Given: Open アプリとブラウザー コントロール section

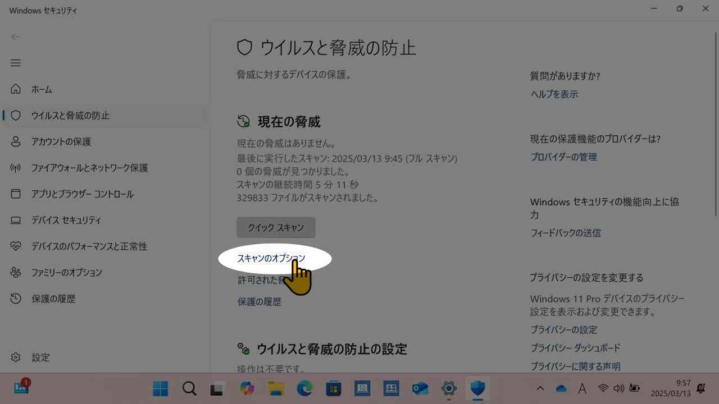Looking at the screenshot, I should tap(16, 194).
